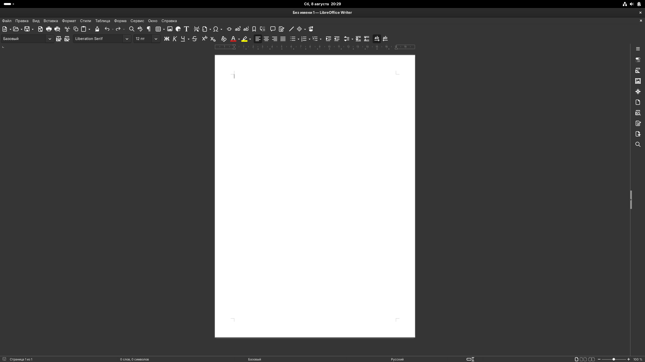The image size is (645, 362).
Task: Open sidebar Navigator compass icon
Action: [638, 92]
